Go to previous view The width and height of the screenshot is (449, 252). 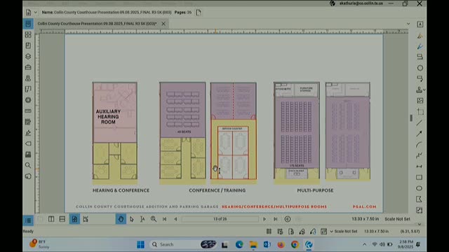(x=288, y=219)
